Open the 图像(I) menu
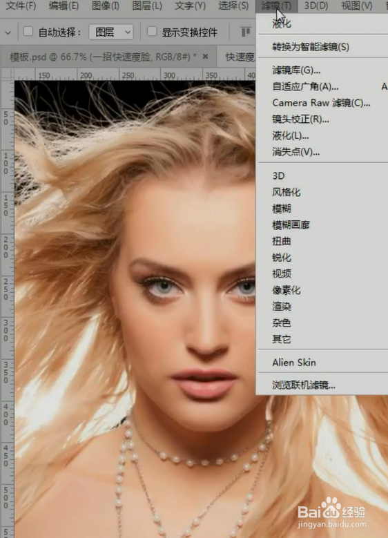This screenshot has width=388, height=538. pos(106,6)
